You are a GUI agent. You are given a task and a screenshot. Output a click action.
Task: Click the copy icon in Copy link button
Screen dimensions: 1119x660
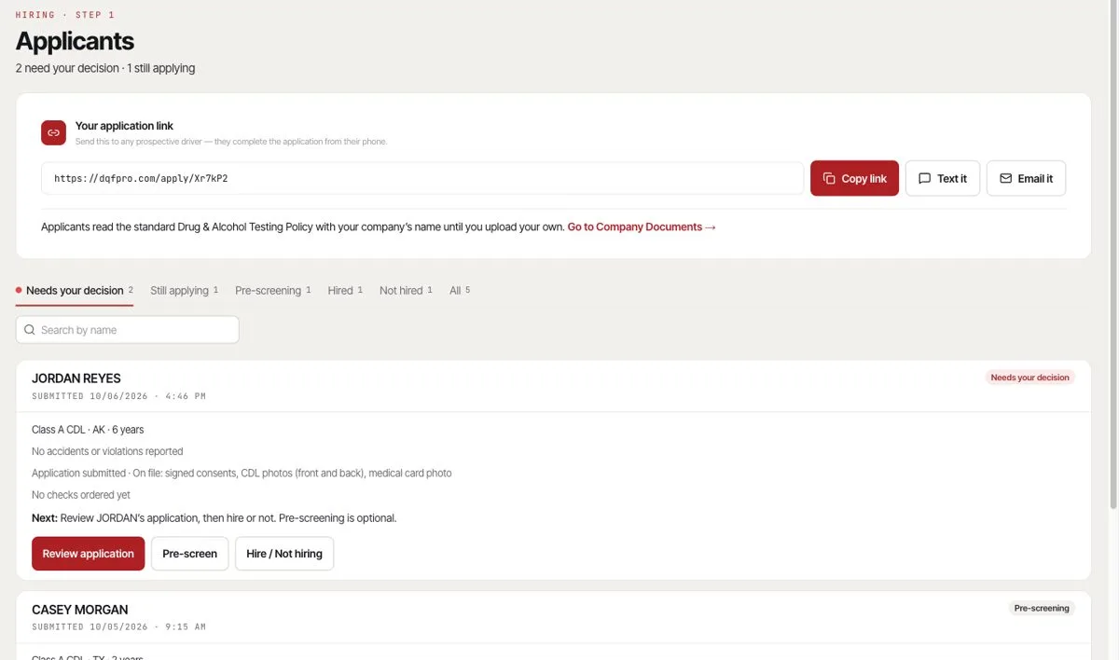(829, 178)
